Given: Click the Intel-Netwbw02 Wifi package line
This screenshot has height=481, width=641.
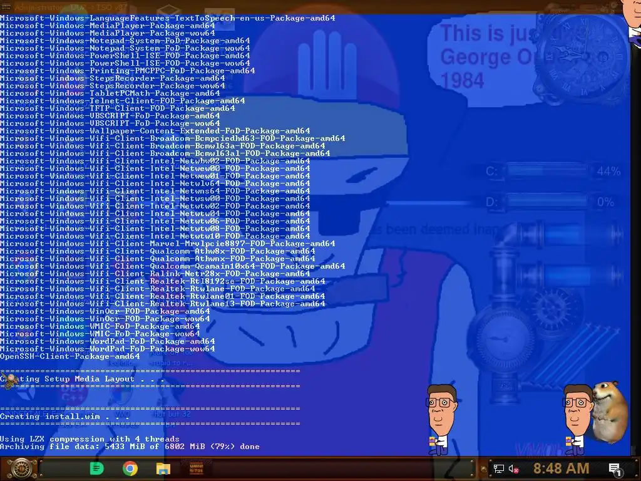Looking at the screenshot, I should pos(155,161).
